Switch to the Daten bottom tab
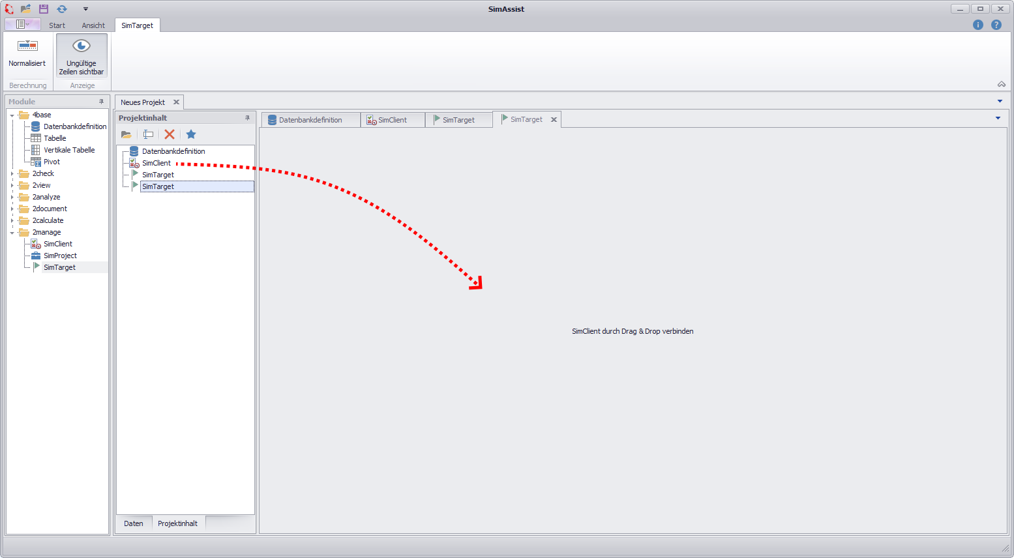Image resolution: width=1014 pixels, height=558 pixels. (x=134, y=523)
